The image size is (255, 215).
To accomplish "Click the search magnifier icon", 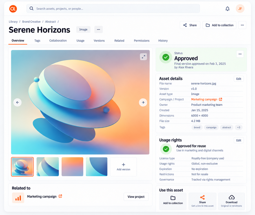I will tap(31, 9).
